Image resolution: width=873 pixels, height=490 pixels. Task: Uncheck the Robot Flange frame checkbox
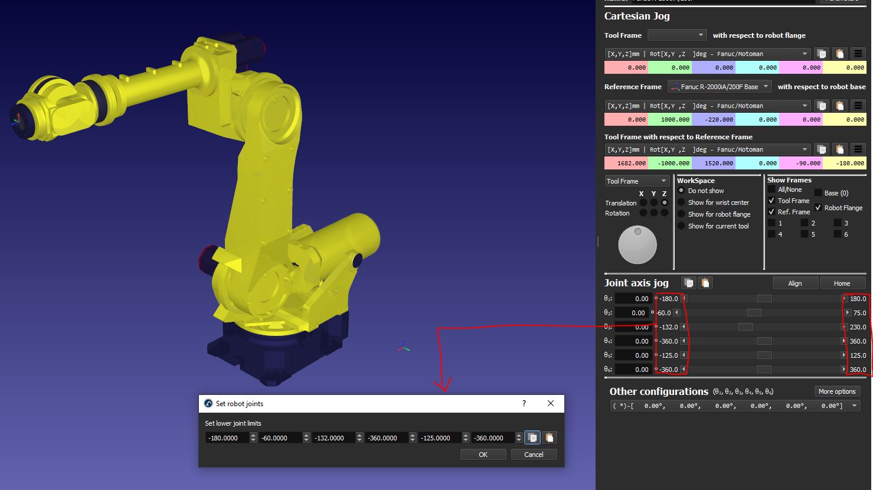coord(818,208)
